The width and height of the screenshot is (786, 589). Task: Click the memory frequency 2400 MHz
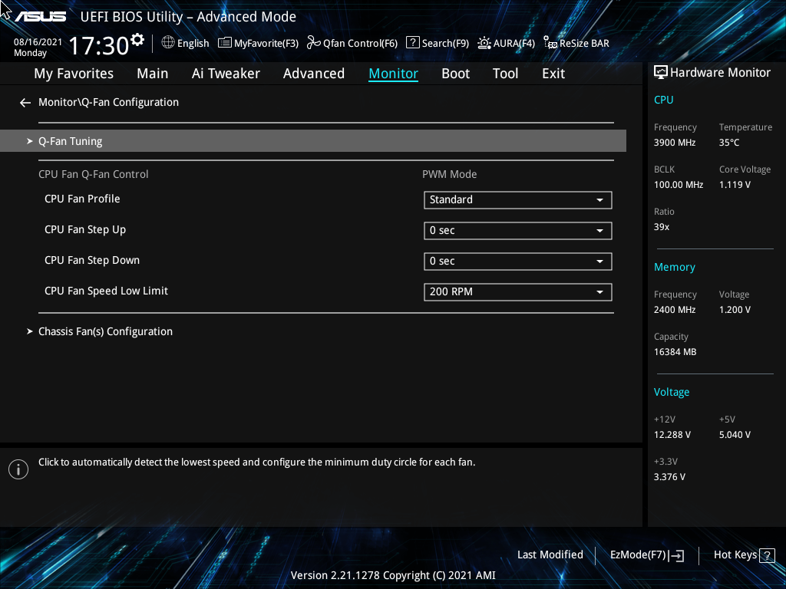(x=674, y=310)
